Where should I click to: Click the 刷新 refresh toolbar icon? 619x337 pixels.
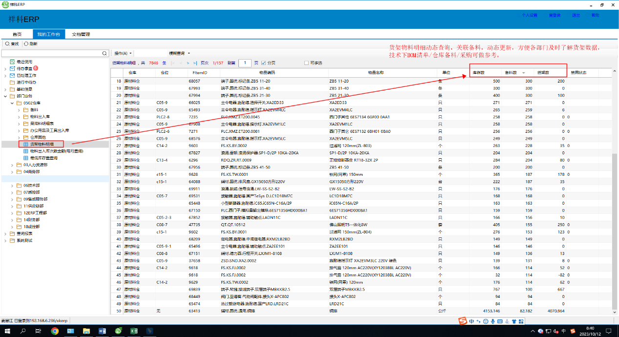point(26,44)
